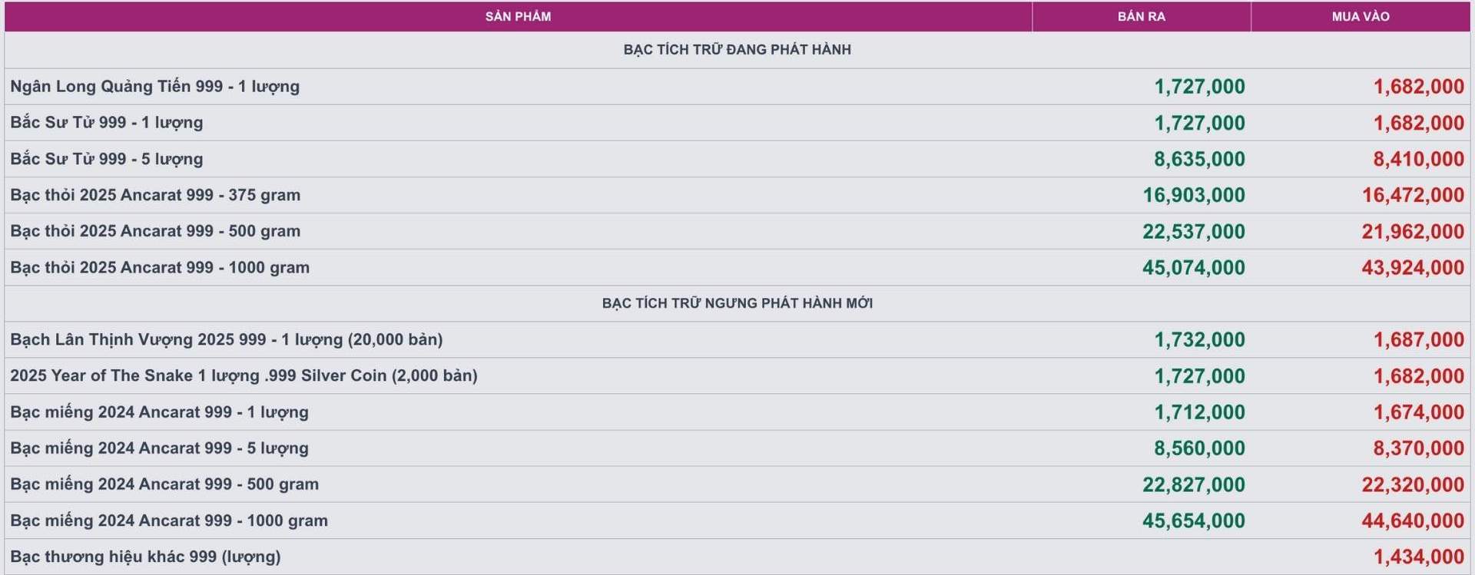Click Bạch Lân Thịnh Vượng 2025 product
The image size is (1475, 575).
click(x=226, y=339)
